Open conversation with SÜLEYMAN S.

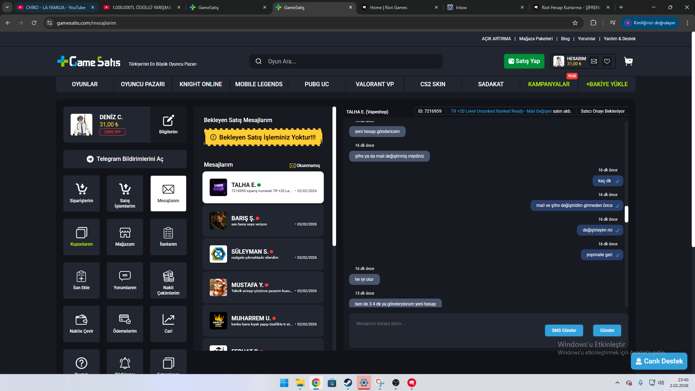[x=263, y=254]
